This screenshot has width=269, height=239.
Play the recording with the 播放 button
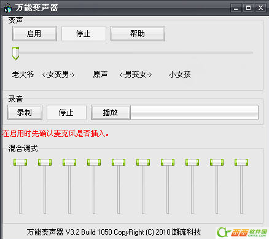111,112
